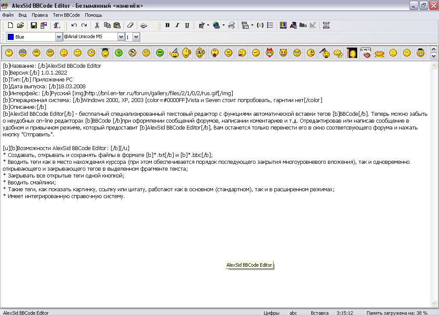Expand the Arial Unicode MS font dropdown
Image resolution: width=439 pixels, height=316 pixels.
point(121,37)
